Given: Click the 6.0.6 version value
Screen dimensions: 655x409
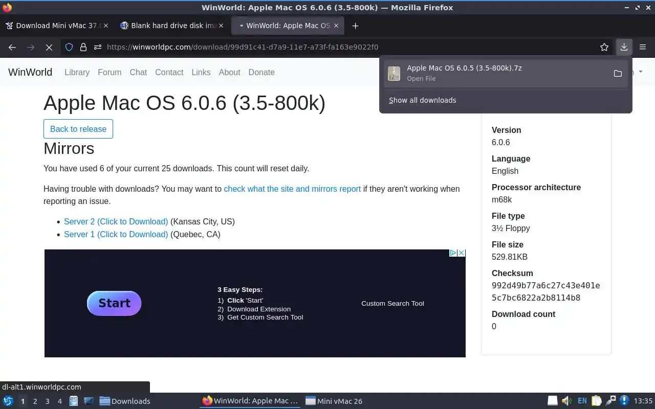Looking at the screenshot, I should 501,142.
